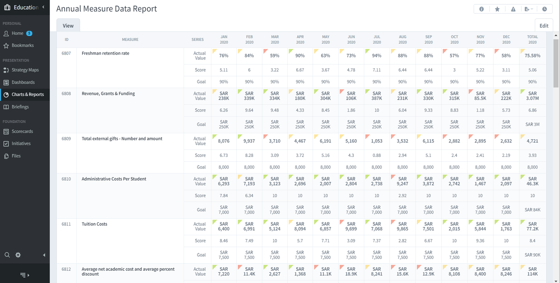This screenshot has width=559, height=283.
Task: Open the clock history icon
Action: [544, 9]
